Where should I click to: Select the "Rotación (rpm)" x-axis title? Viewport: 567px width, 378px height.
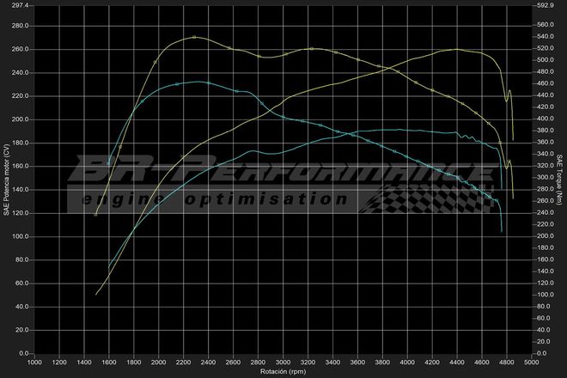(x=283, y=372)
